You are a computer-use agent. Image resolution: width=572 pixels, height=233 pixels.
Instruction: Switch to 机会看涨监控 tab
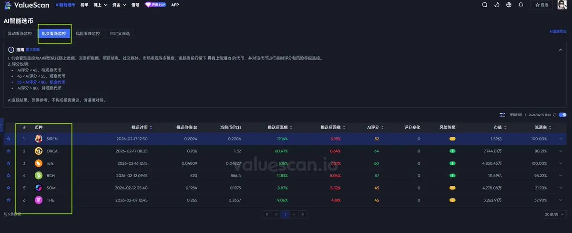pyautogui.click(x=54, y=34)
